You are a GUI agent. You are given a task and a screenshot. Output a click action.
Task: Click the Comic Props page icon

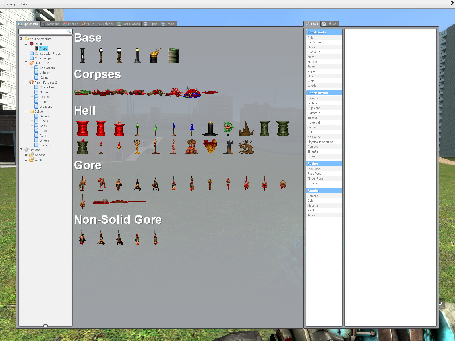pyautogui.click(x=32, y=58)
